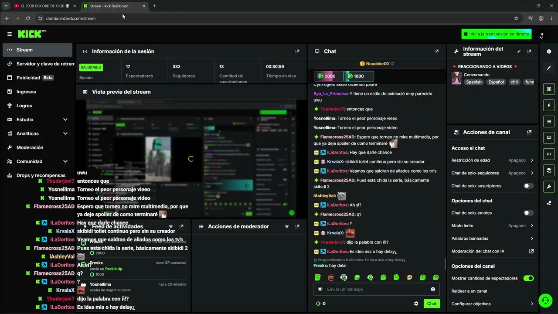Pop out the Información de la sesión panel
The width and height of the screenshot is (558, 314).
(297, 51)
